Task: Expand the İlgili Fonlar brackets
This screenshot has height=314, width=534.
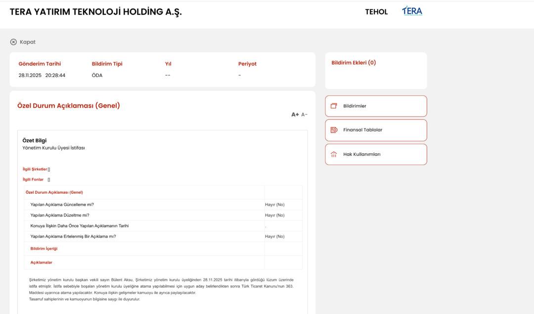Action: (x=48, y=179)
